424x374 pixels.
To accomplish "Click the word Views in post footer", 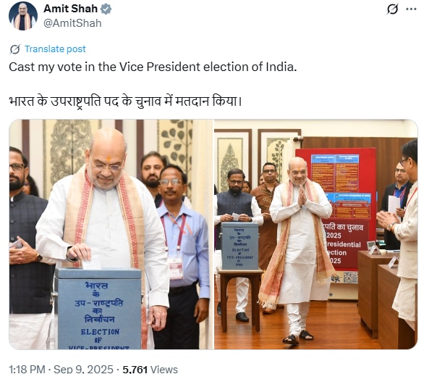I will coord(164,369).
